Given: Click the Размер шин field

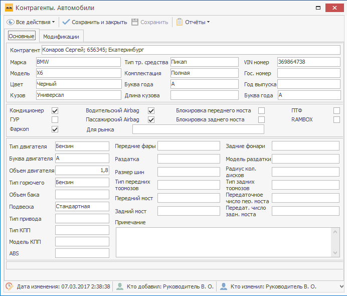Looking at the screenshot, I should (189, 172).
